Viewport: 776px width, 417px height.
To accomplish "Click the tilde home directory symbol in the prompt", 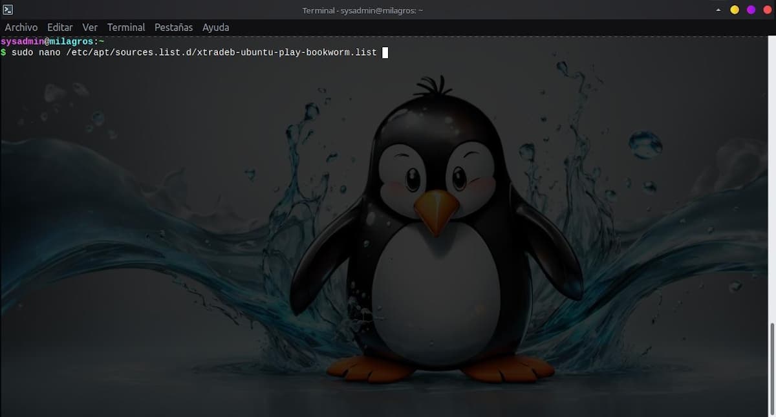I will tap(101, 41).
